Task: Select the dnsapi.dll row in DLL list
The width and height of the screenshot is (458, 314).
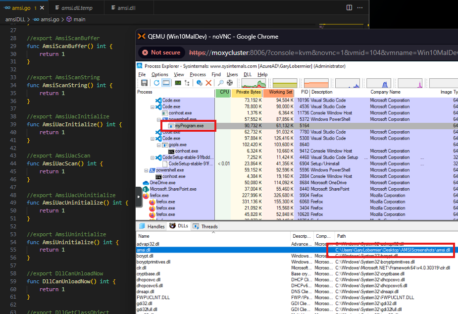Action: point(297,292)
